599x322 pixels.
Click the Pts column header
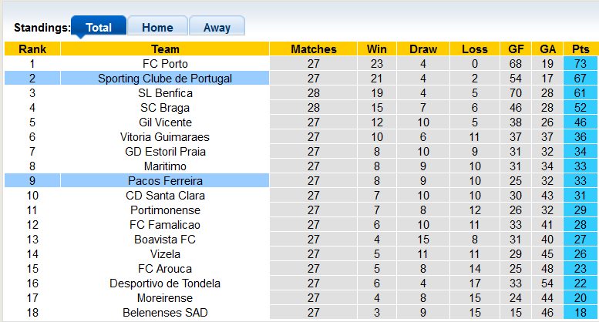[x=580, y=49]
